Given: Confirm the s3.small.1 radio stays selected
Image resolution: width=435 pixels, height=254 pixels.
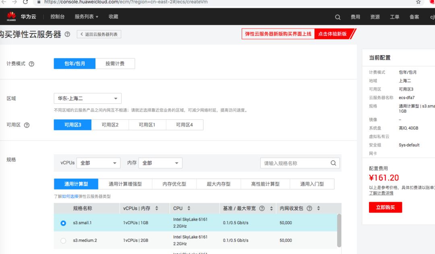Looking at the screenshot, I should coord(63,222).
